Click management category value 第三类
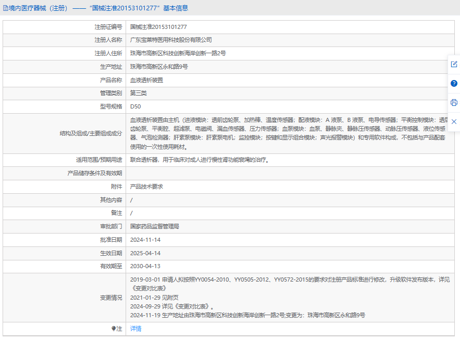Viewport: 460px width, 341px height. click(x=139, y=93)
